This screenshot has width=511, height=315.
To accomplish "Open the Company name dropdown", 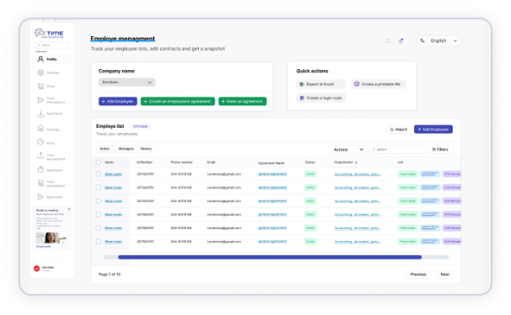I will pyautogui.click(x=127, y=83).
